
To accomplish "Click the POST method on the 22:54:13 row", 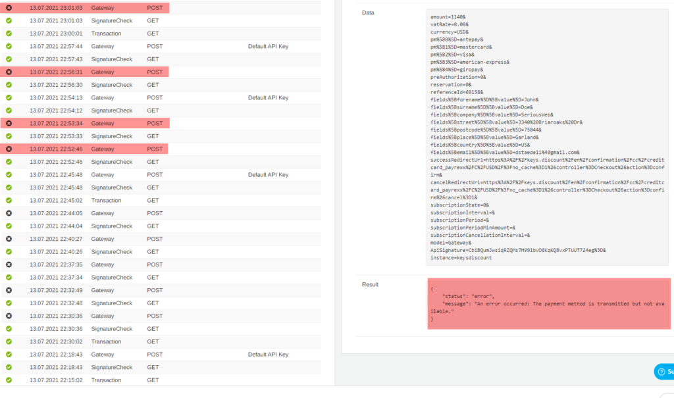I will click(155, 98).
